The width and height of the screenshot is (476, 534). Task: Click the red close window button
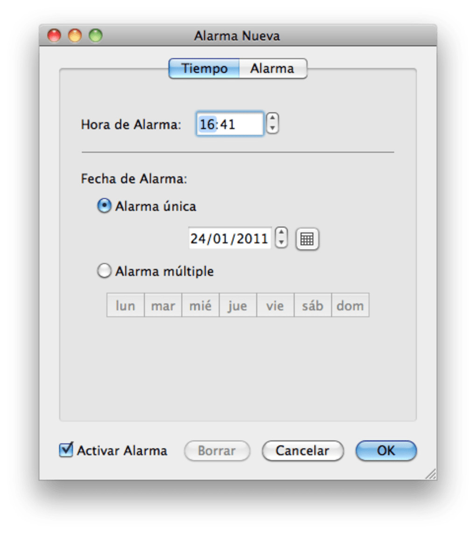tap(55, 36)
